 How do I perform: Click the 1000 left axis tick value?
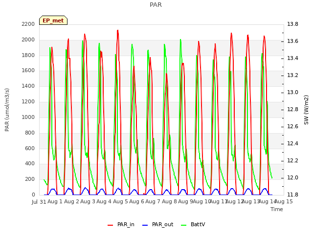pyautogui.click(x=28, y=117)
